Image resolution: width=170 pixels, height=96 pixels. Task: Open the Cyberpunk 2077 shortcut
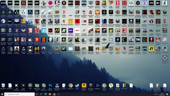104,3
